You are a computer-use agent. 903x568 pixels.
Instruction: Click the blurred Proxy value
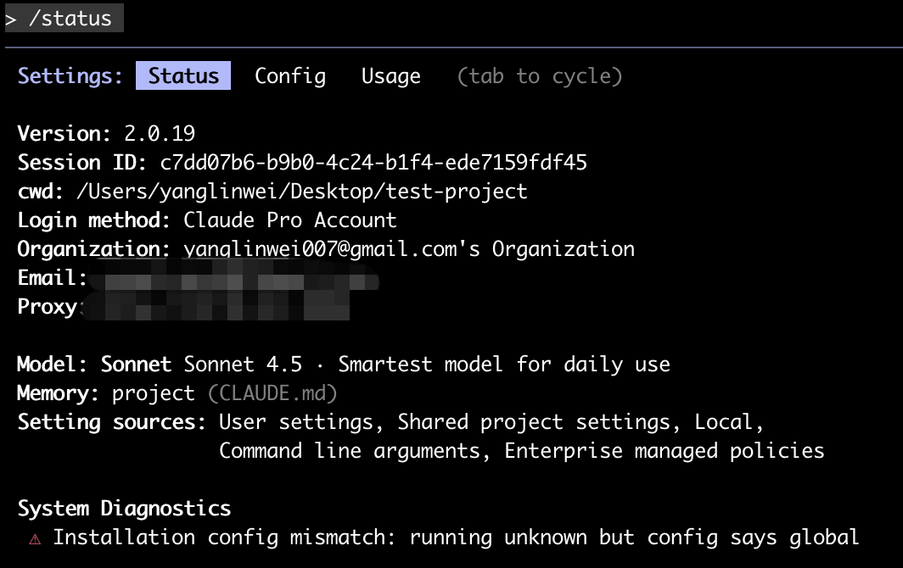coord(216,307)
